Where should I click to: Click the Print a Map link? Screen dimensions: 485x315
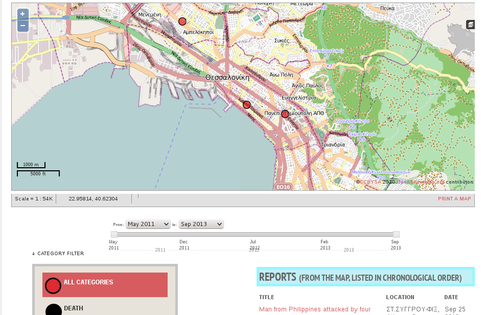pyautogui.click(x=454, y=199)
